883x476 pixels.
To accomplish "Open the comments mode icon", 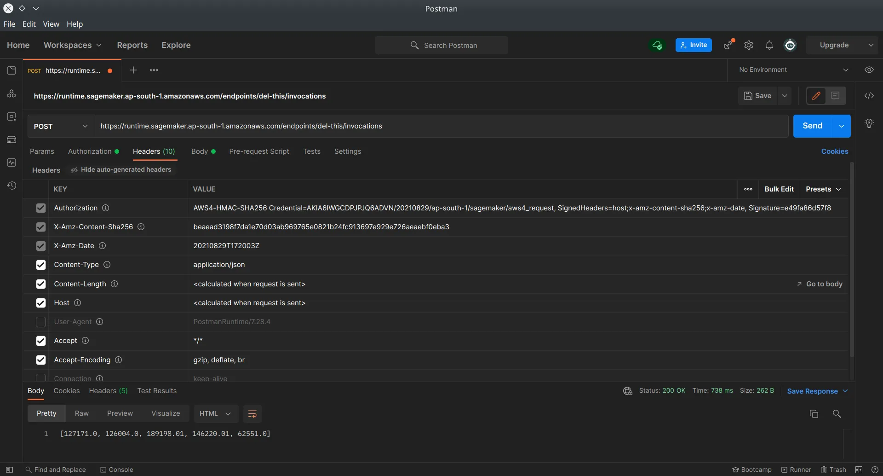I will (836, 96).
